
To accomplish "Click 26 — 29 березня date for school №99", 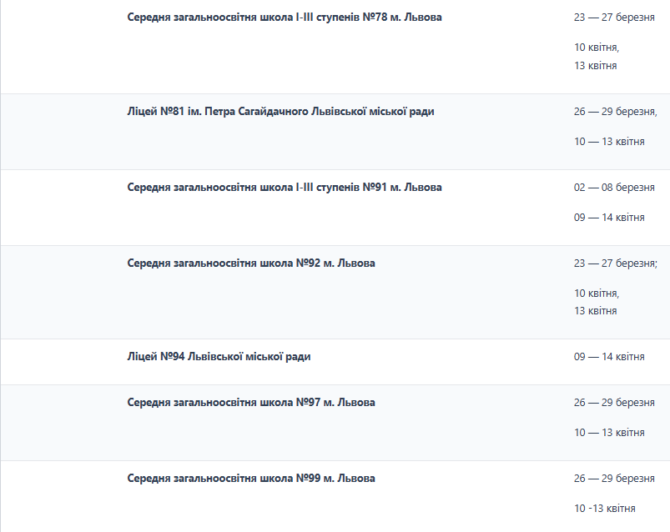I will 614,478.
